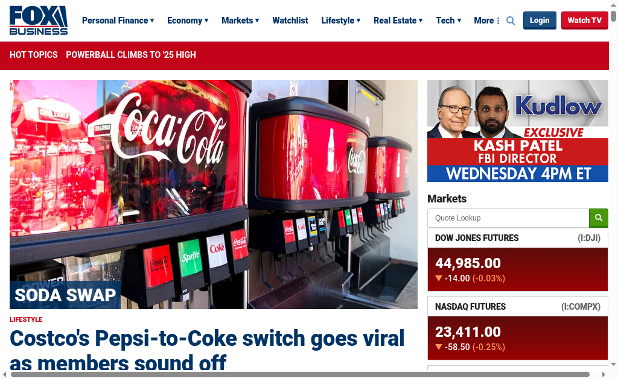This screenshot has height=379, width=618.
Task: Click the More vertical dots icon
Action: pos(498,20)
